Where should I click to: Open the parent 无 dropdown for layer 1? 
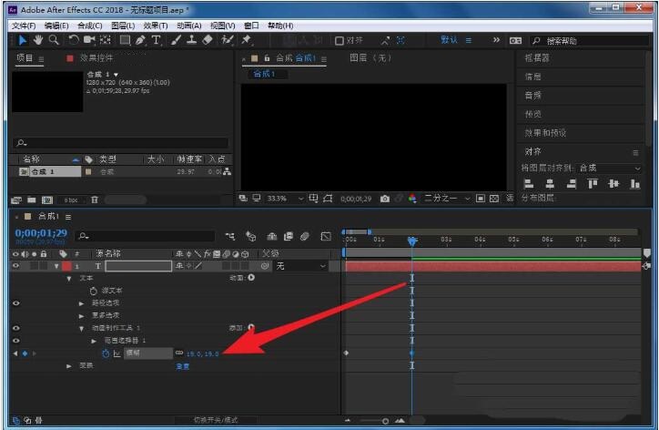pyautogui.click(x=300, y=266)
